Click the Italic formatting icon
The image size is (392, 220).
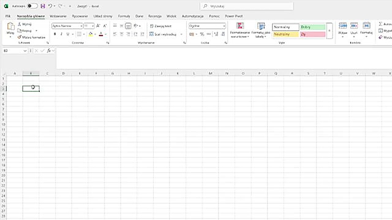pyautogui.click(x=61, y=34)
